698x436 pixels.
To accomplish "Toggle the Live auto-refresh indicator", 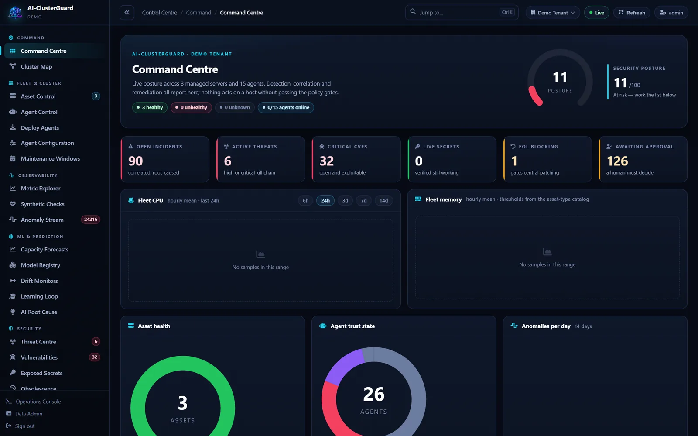I will [x=596, y=13].
